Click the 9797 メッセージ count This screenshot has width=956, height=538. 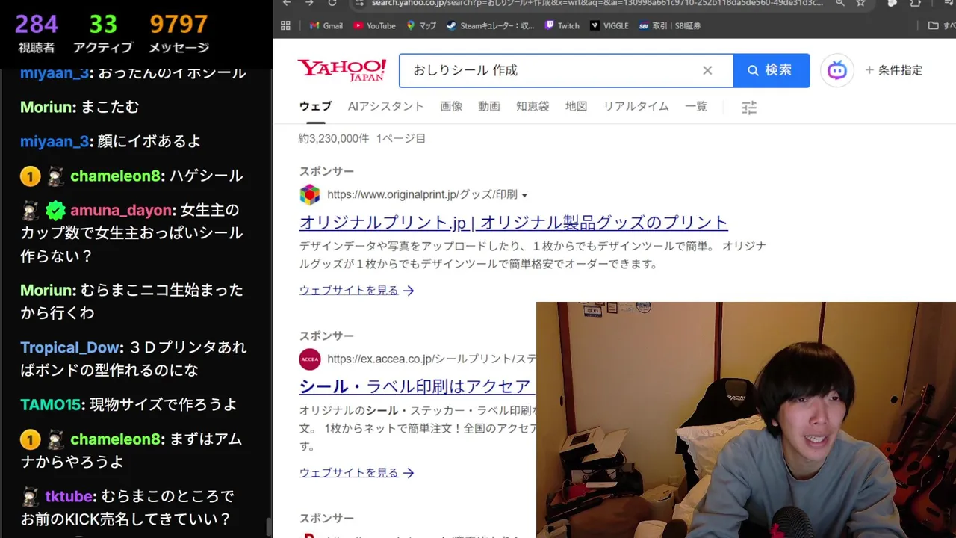(179, 34)
